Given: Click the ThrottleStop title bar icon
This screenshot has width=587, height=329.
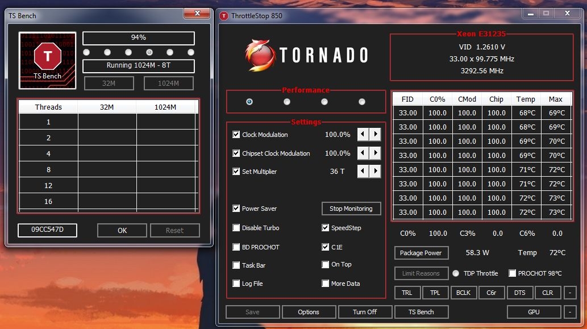Looking at the screenshot, I should pyautogui.click(x=224, y=16).
